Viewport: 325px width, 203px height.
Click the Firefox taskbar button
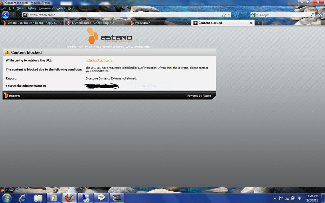click(x=70, y=198)
